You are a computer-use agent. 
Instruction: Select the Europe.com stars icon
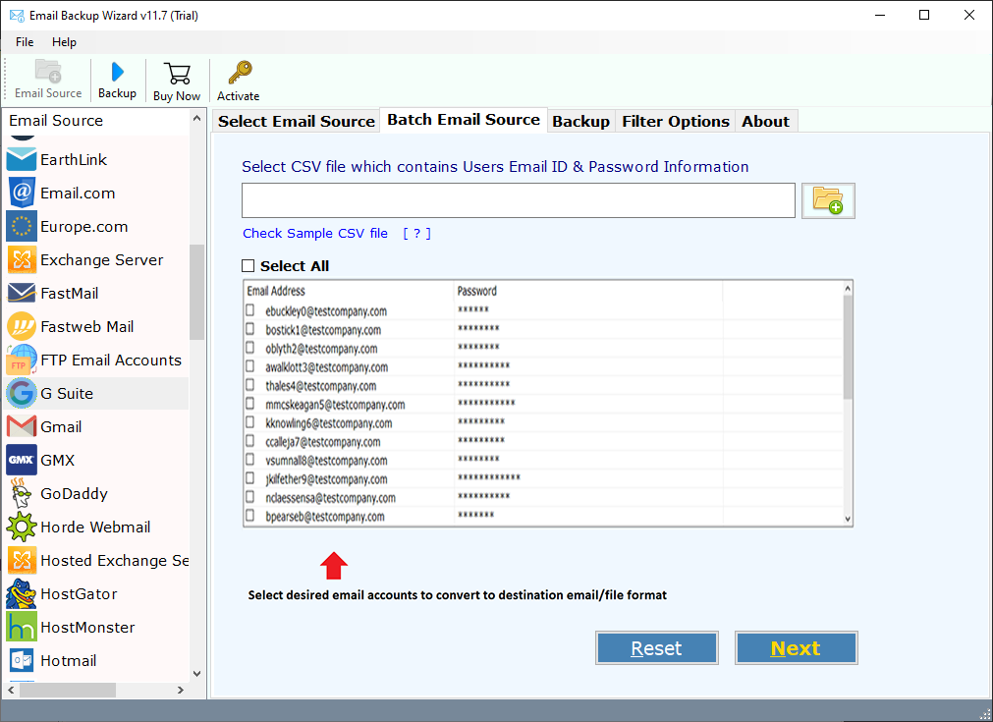pyautogui.click(x=22, y=226)
